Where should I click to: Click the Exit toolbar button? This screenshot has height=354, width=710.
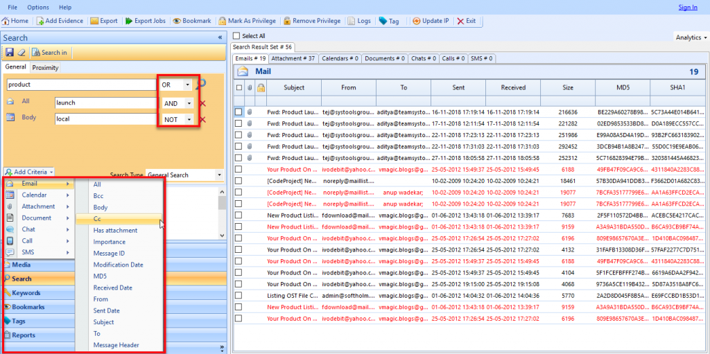pos(467,21)
